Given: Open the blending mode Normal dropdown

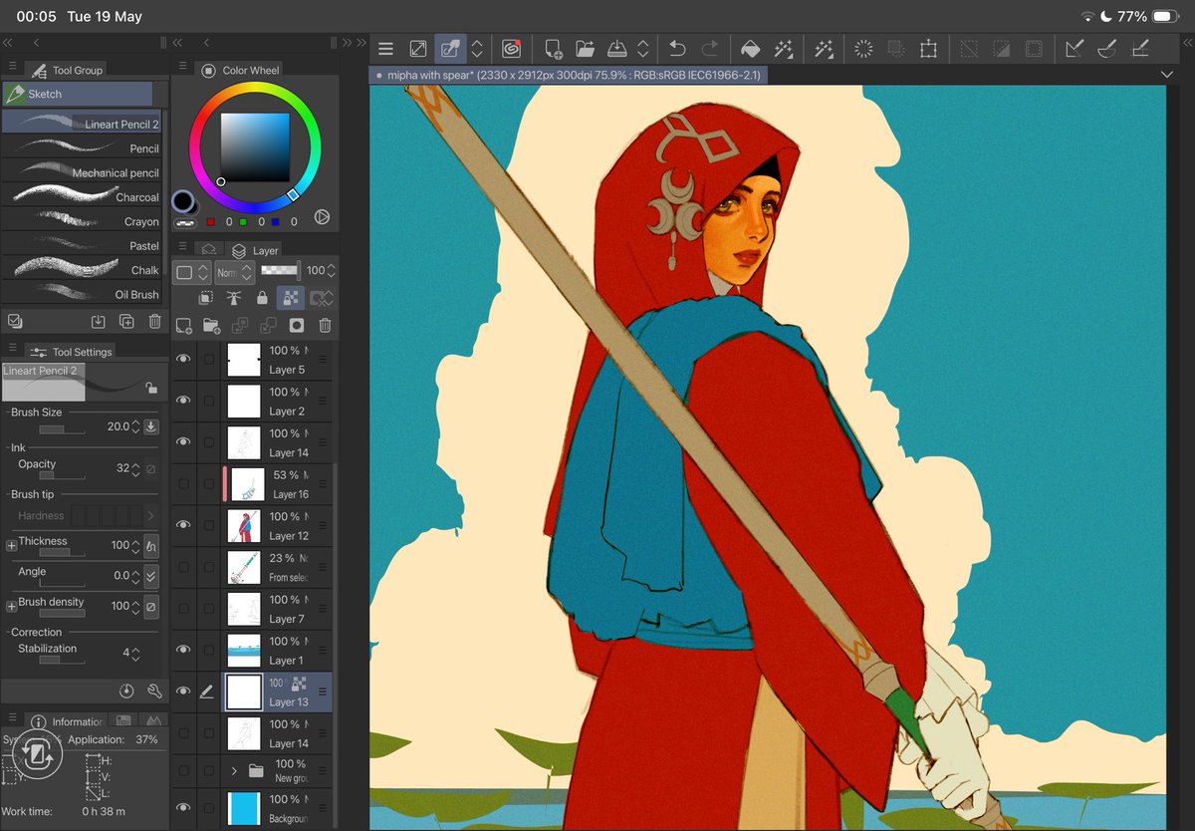Looking at the screenshot, I should pyautogui.click(x=233, y=271).
